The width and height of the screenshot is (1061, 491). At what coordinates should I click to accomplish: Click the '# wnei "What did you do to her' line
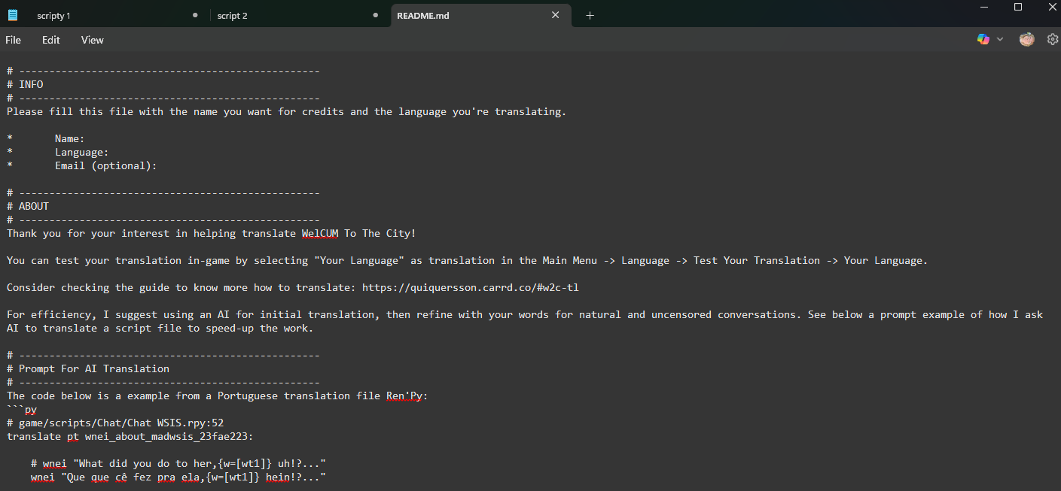178,463
